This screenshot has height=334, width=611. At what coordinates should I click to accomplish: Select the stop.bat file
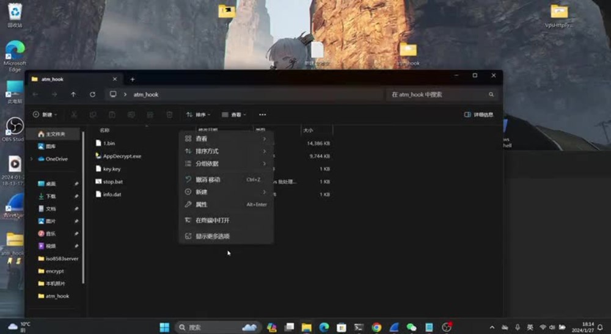click(109, 182)
